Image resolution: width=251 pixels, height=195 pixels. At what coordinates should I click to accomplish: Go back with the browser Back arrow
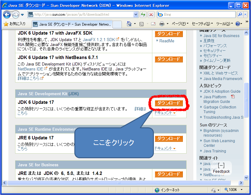tap(7, 15)
